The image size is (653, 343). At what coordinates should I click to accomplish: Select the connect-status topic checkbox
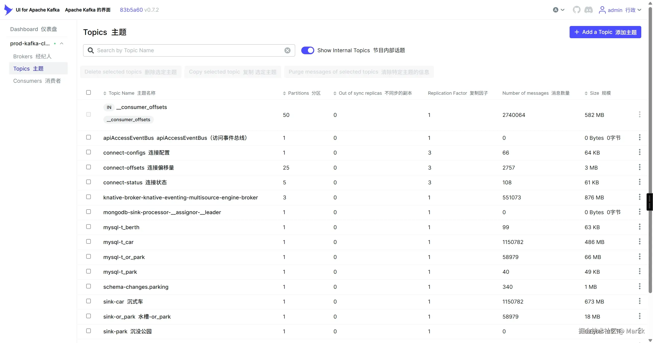pyautogui.click(x=89, y=182)
